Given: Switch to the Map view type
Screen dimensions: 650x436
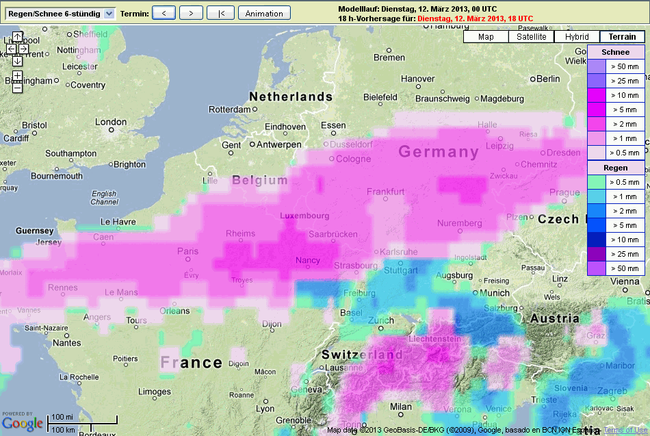Looking at the screenshot, I should point(486,37).
